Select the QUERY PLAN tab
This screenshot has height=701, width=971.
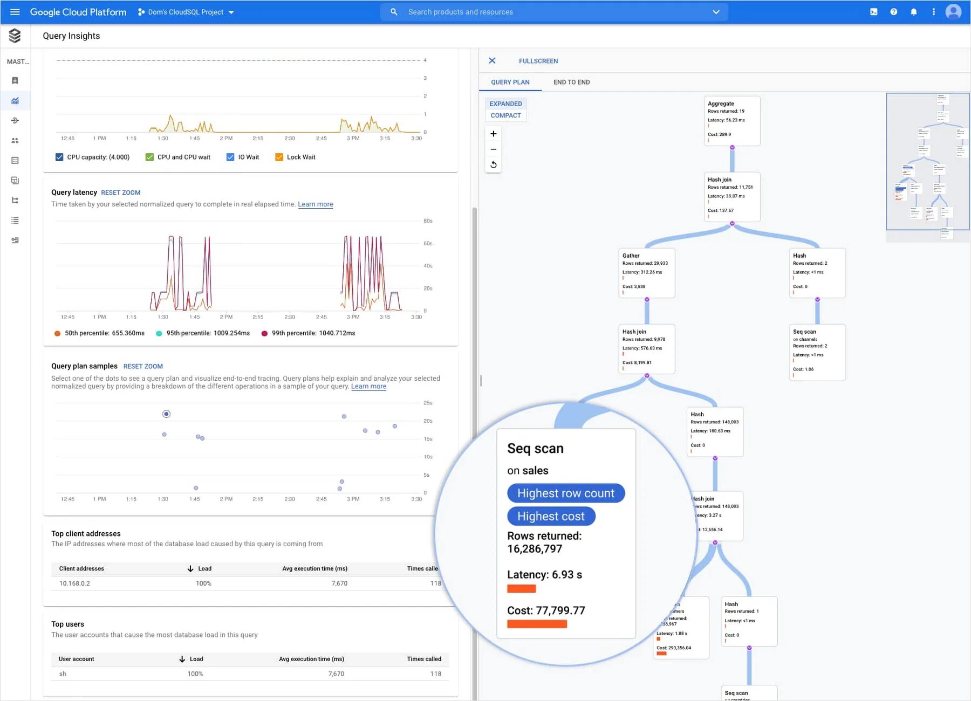509,82
